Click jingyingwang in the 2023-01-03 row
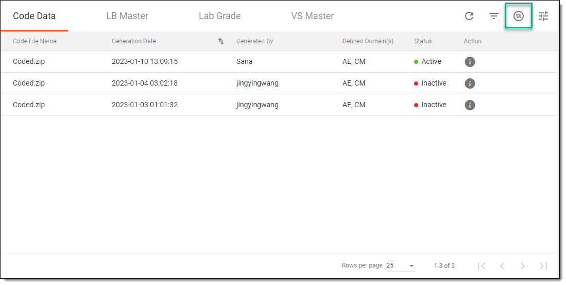The width and height of the screenshot is (566, 285). (258, 105)
